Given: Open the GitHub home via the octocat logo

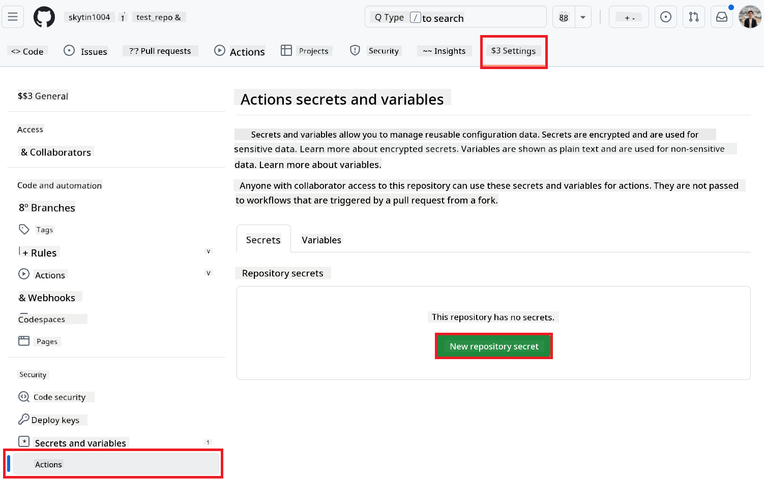Looking at the screenshot, I should [44, 16].
